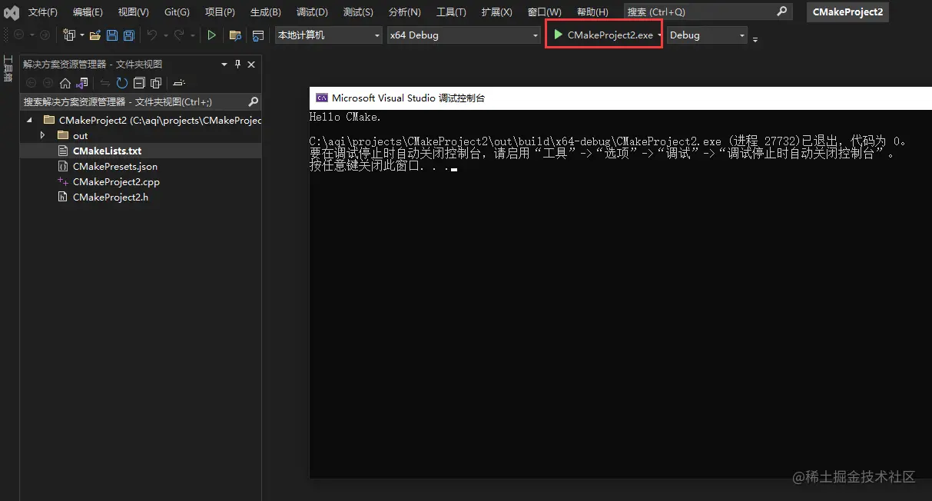The image size is (932, 501).
Task: Click the single-disk Save icon
Action: pyautogui.click(x=112, y=35)
